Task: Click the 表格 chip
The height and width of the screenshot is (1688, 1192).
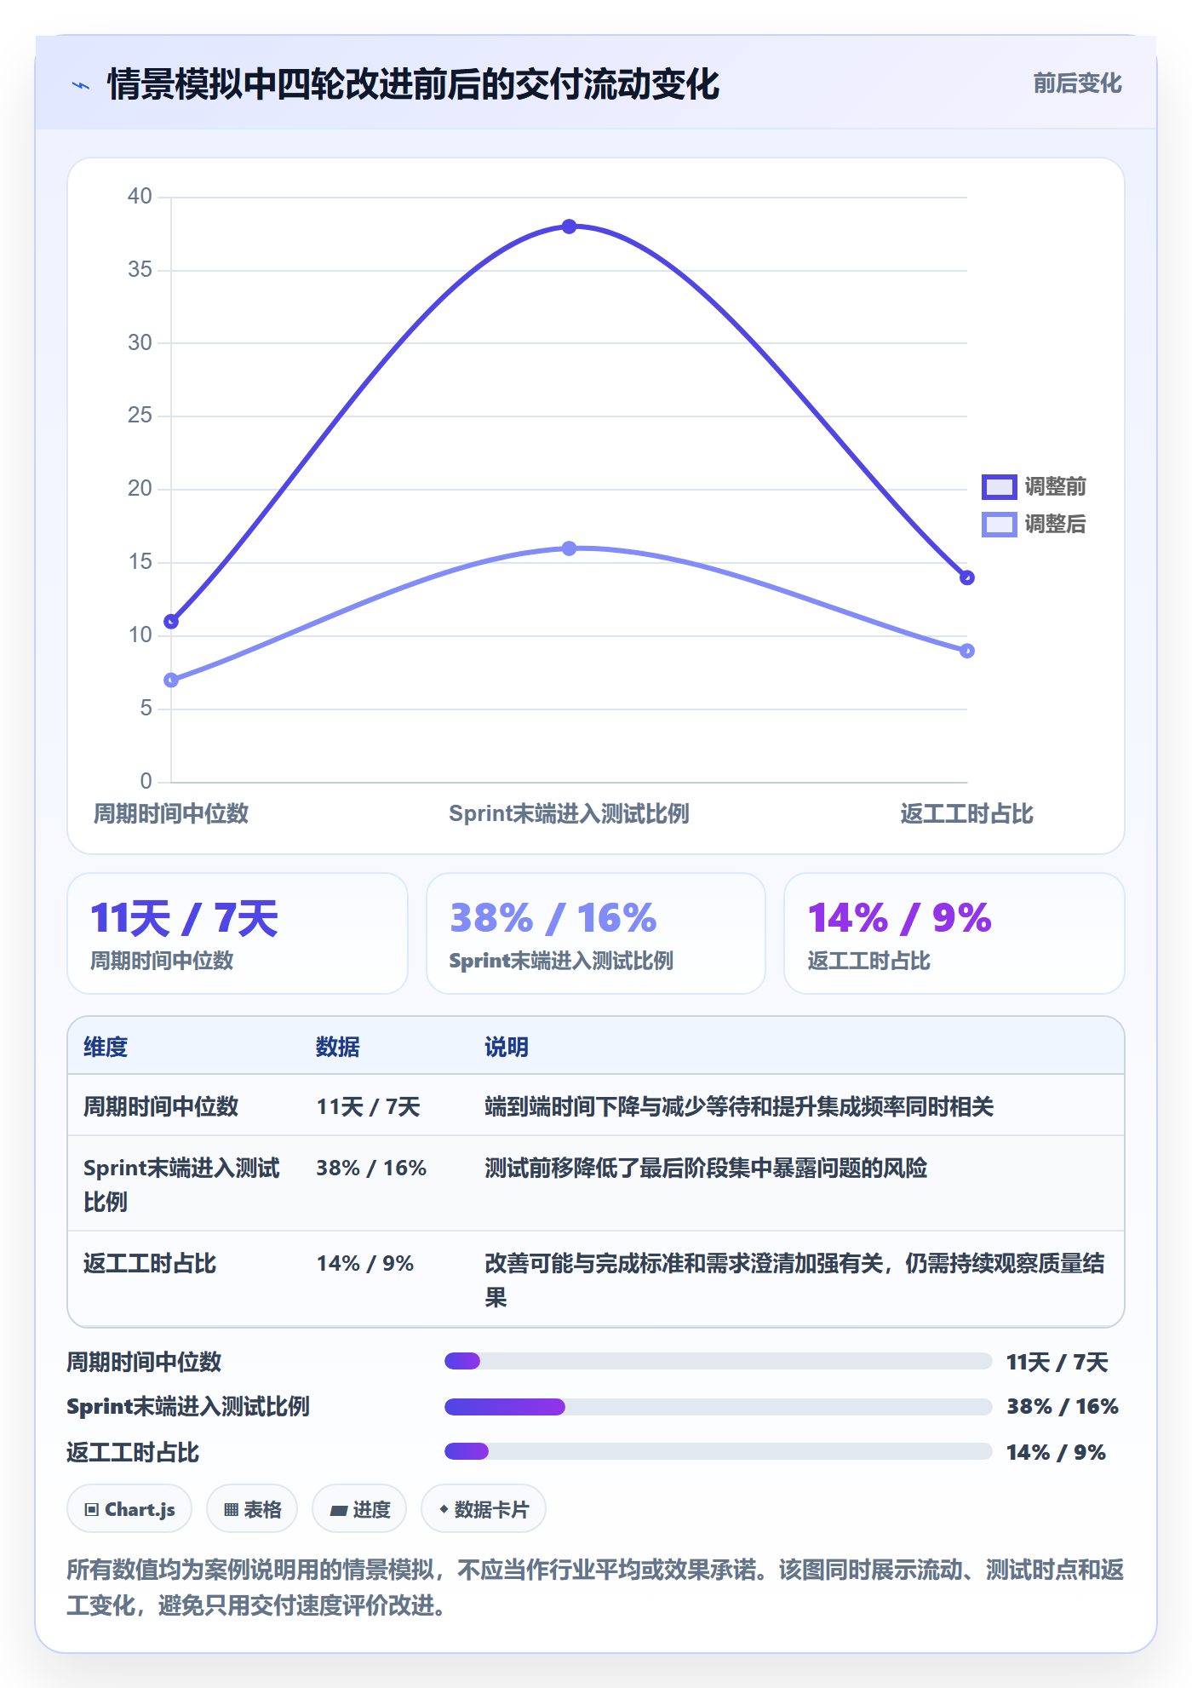Action: (252, 1509)
